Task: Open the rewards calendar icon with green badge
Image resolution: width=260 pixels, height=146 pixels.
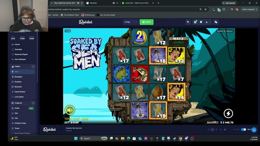Action: pyautogui.click(x=195, y=22)
